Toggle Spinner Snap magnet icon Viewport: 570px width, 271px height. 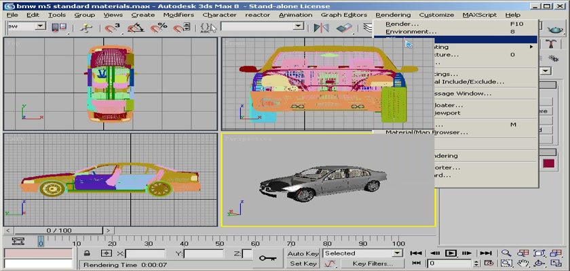tap(181, 28)
